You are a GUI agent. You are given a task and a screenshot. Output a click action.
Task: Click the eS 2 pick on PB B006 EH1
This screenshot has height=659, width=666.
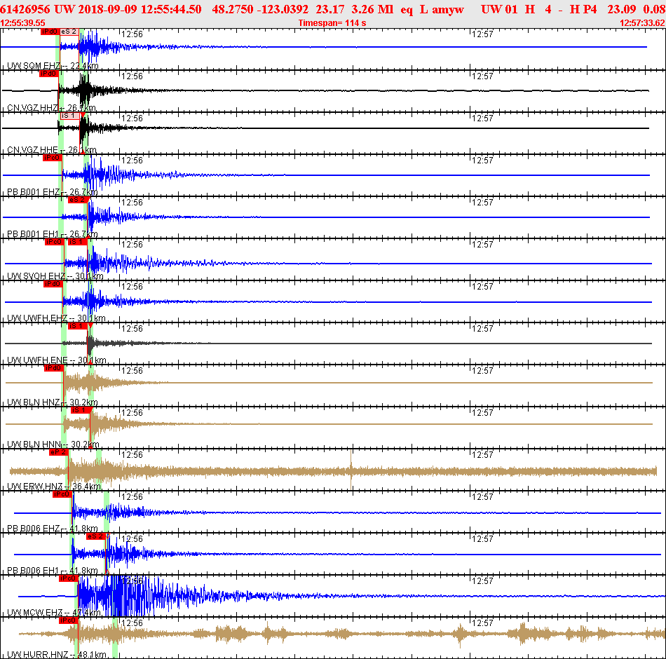tap(95, 536)
